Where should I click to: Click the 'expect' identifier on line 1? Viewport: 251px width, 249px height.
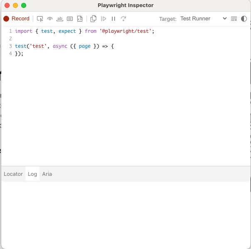[x=67, y=31]
